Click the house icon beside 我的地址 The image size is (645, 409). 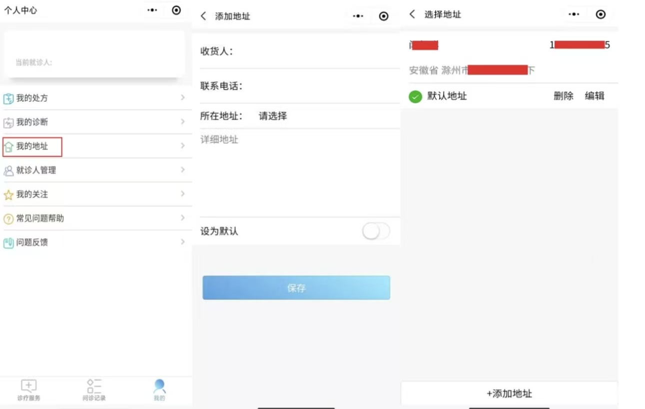point(8,147)
